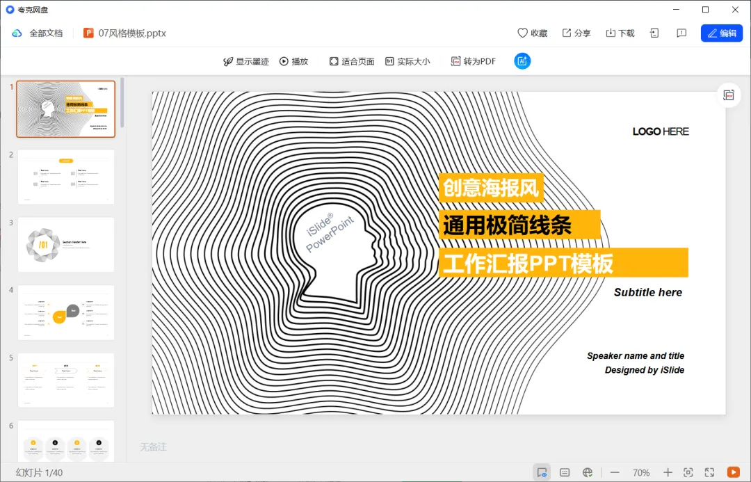Screen dimensions: 751x482
Task: Click the blue 编辑 edit button
Action: coord(722,33)
